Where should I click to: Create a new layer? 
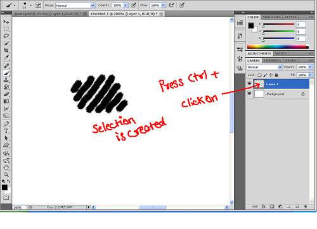click(297, 207)
